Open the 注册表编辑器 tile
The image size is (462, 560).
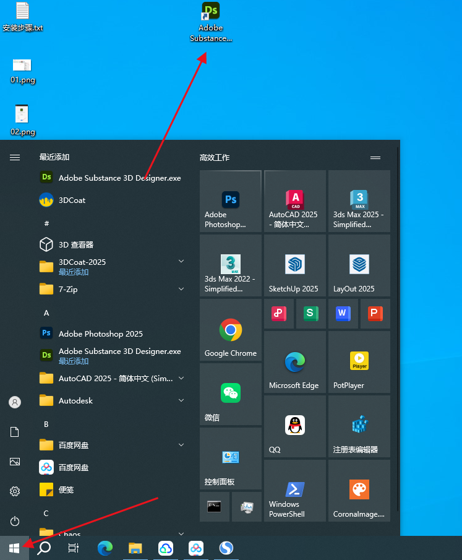[359, 426]
